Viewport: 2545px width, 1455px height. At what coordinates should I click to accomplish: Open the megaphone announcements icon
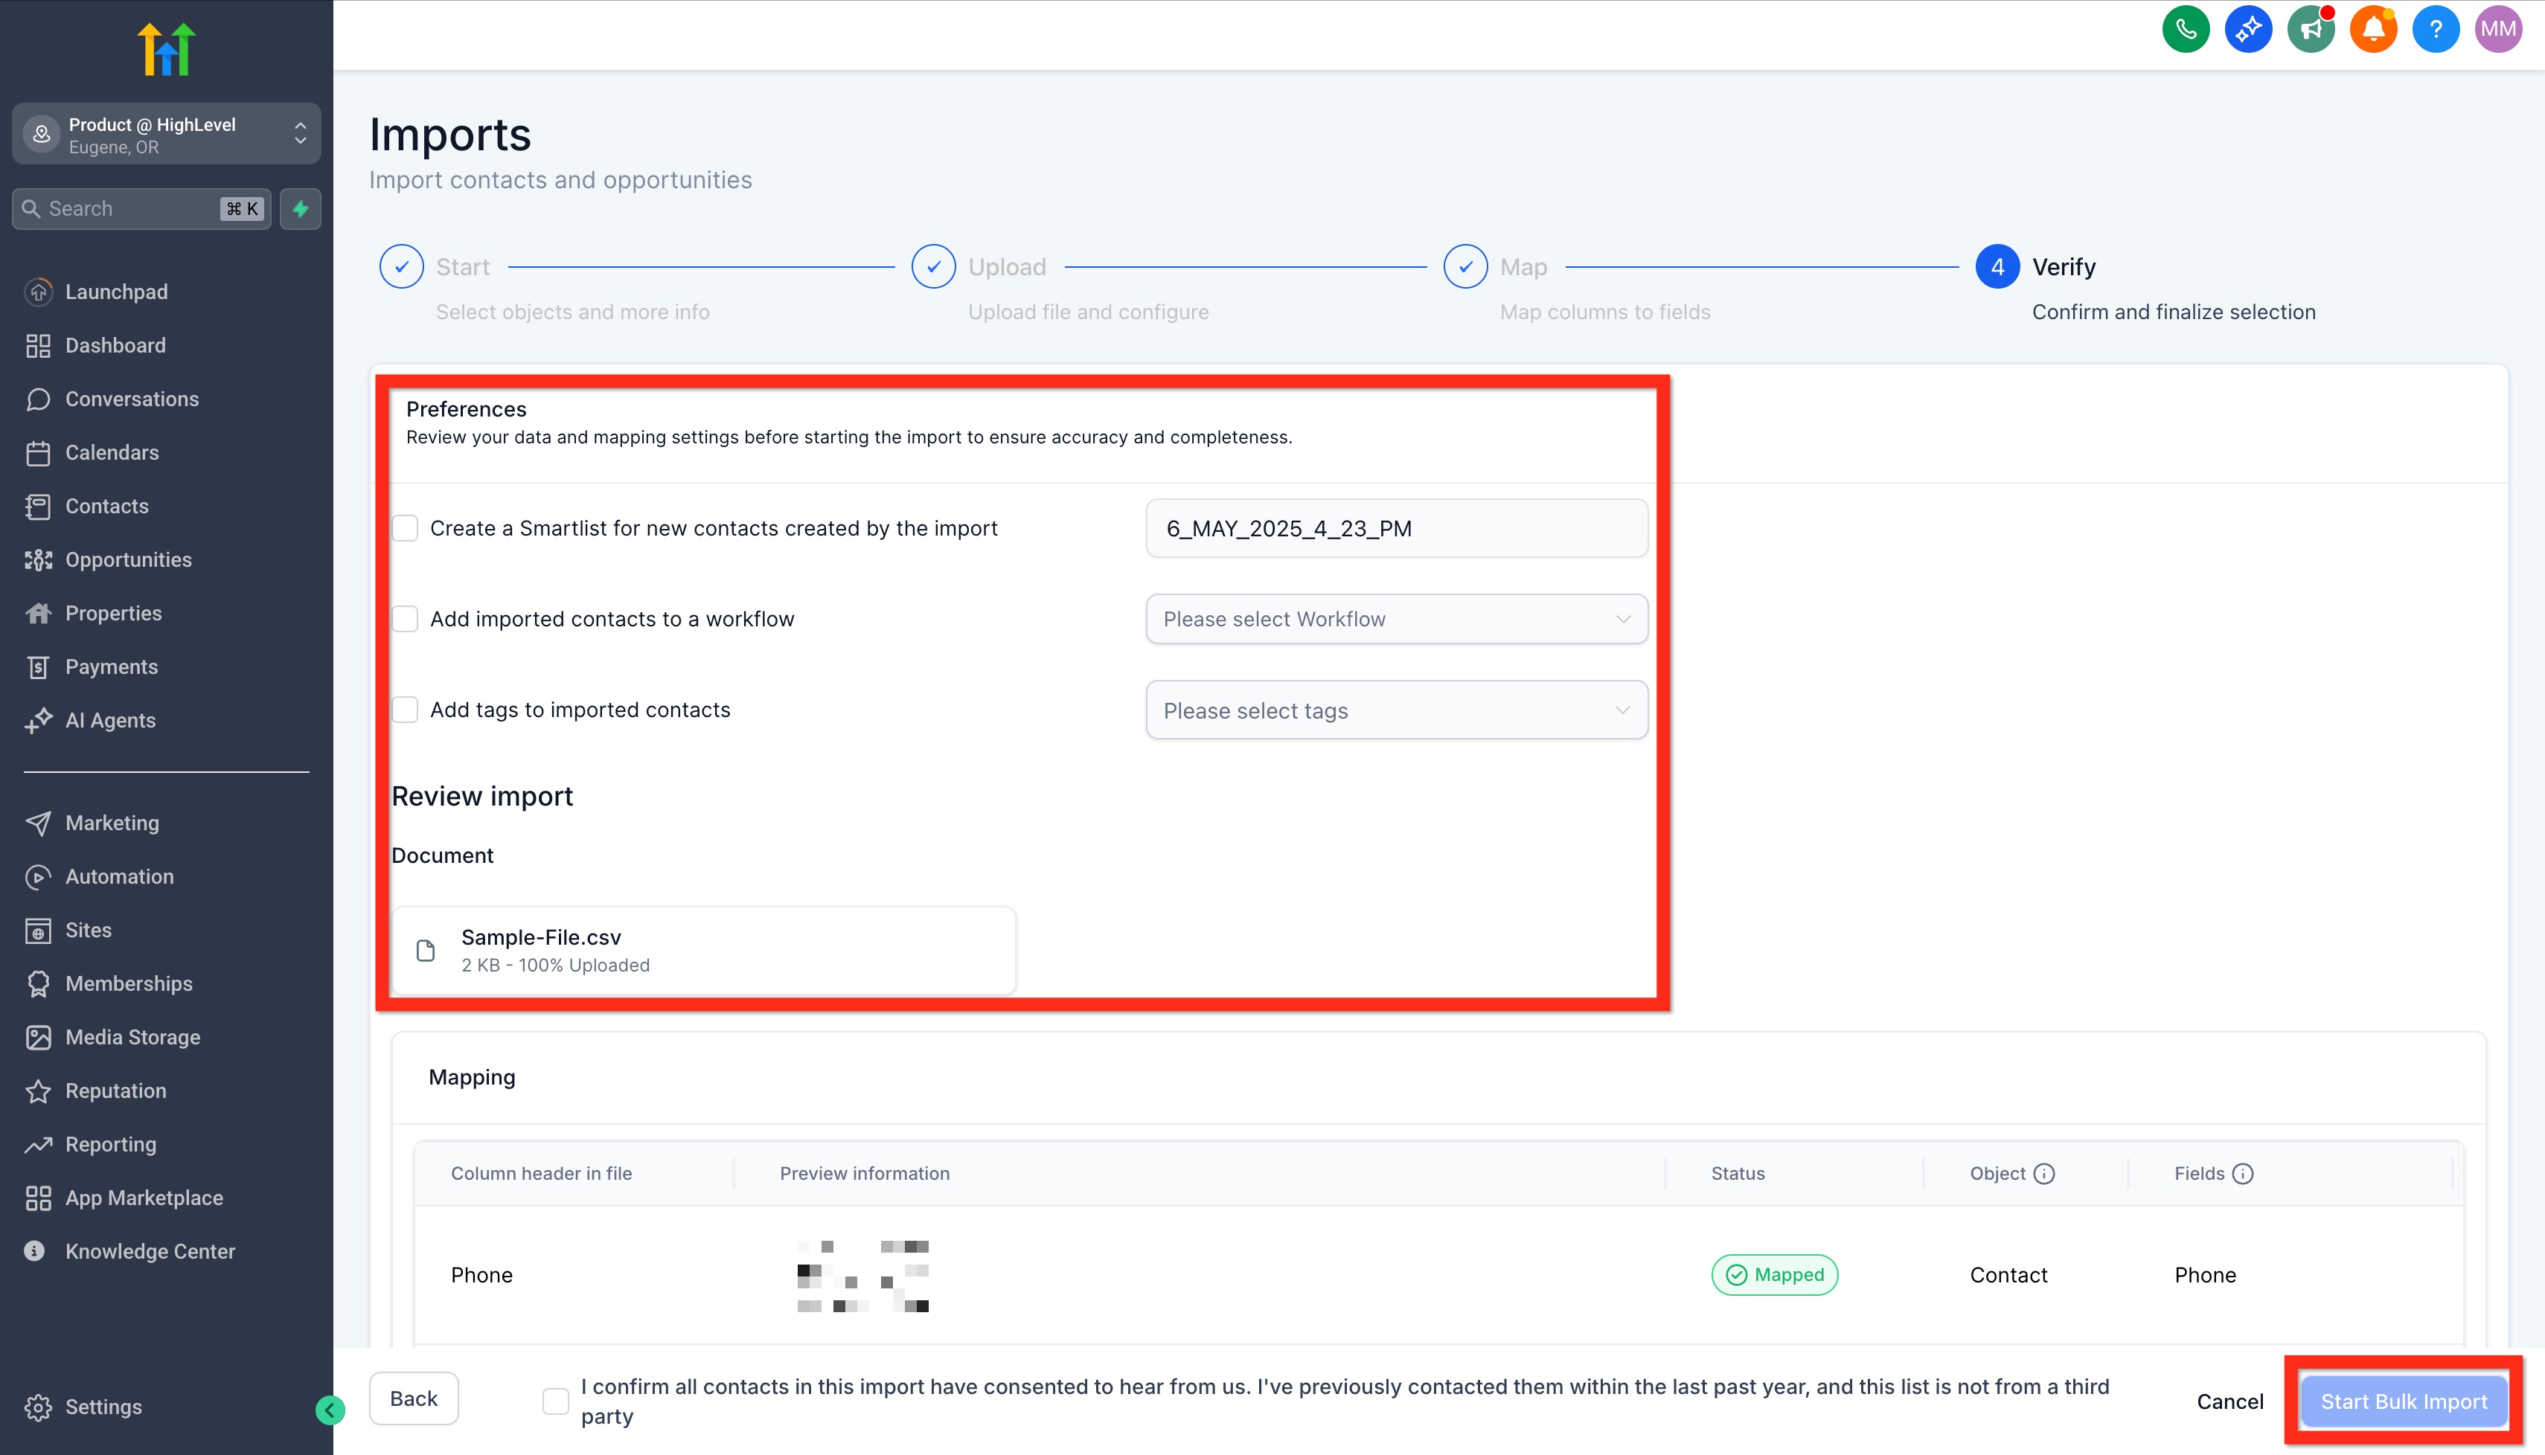[x=2310, y=29]
